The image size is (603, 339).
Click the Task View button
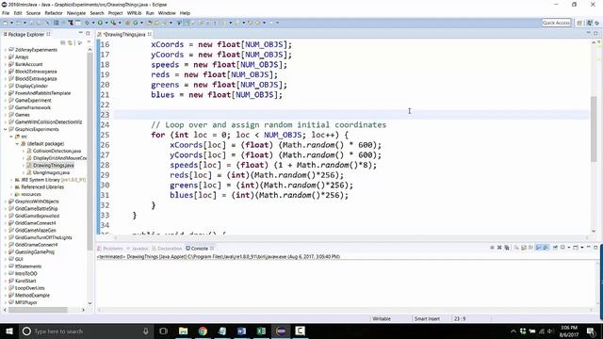[x=163, y=331]
